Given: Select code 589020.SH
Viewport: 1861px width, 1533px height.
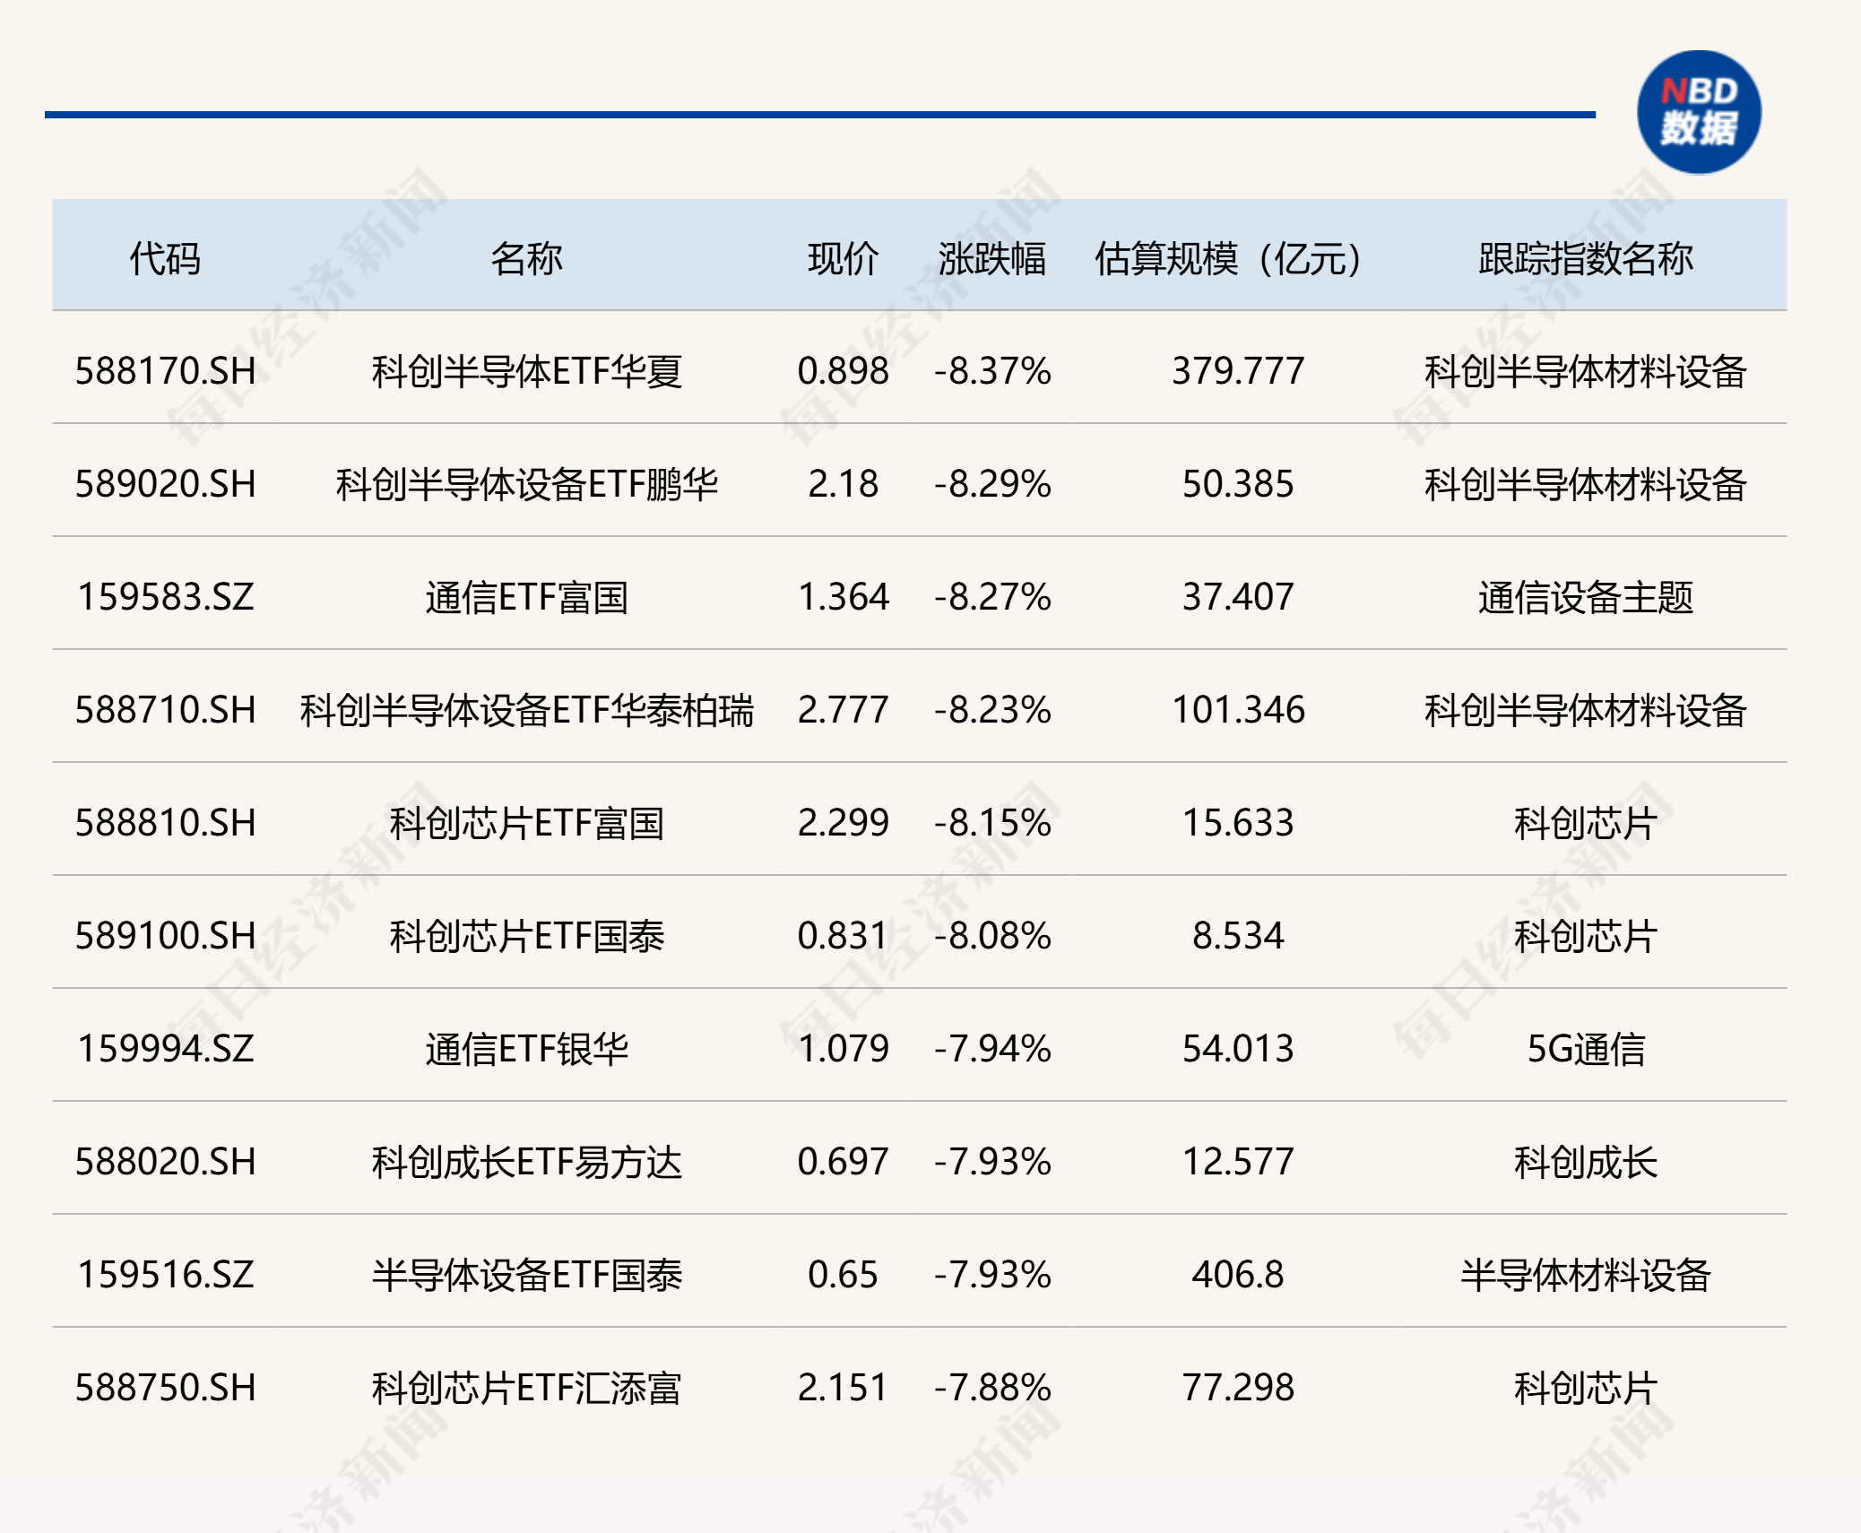Looking at the screenshot, I should [x=165, y=484].
